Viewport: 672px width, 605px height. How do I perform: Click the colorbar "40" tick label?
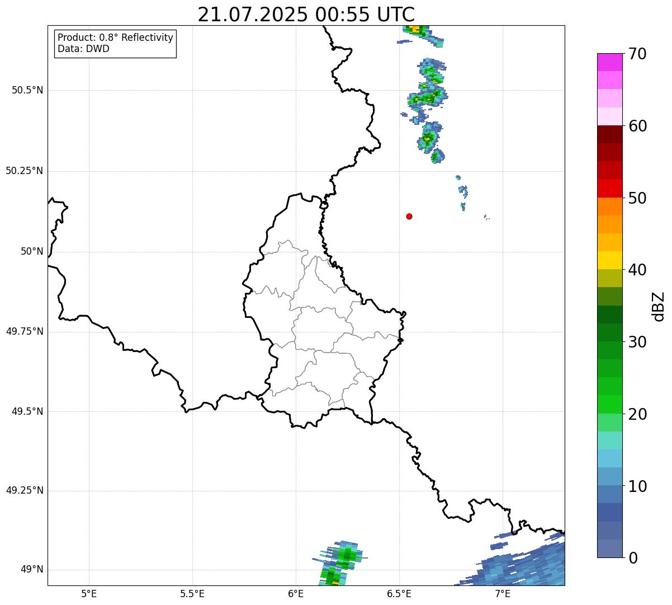637,270
